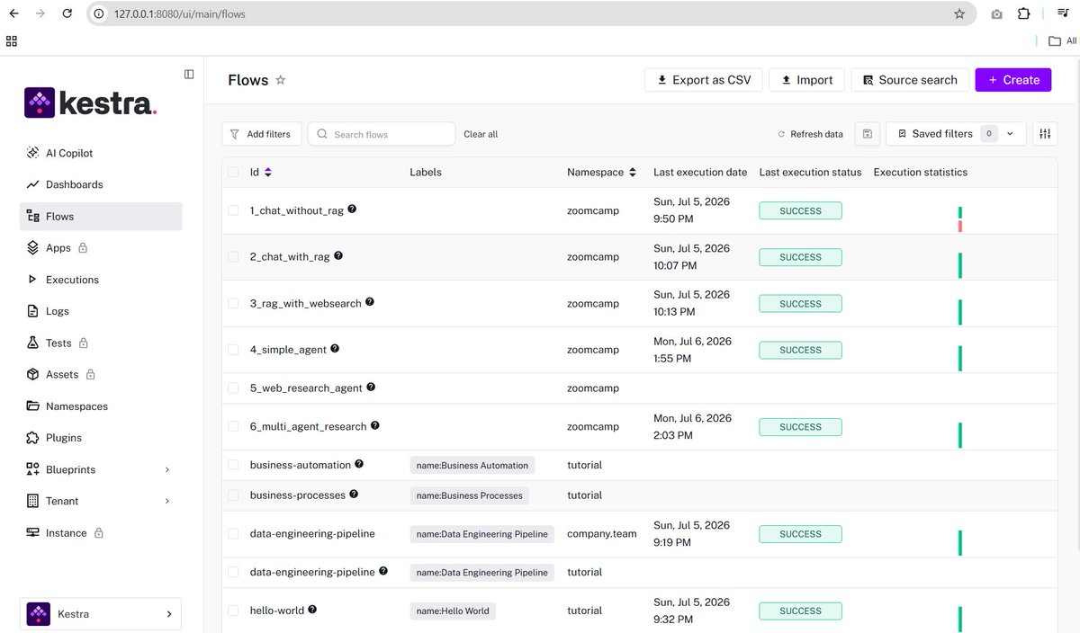
Task: Open the AI Copilot sidebar icon
Action: point(33,153)
